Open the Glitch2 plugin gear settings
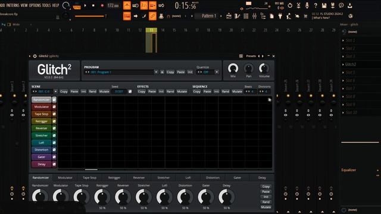Screen dimensions: 381x214 35,56
